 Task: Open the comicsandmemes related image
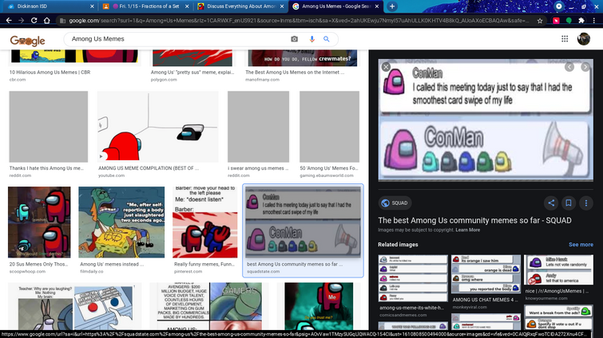413,278
